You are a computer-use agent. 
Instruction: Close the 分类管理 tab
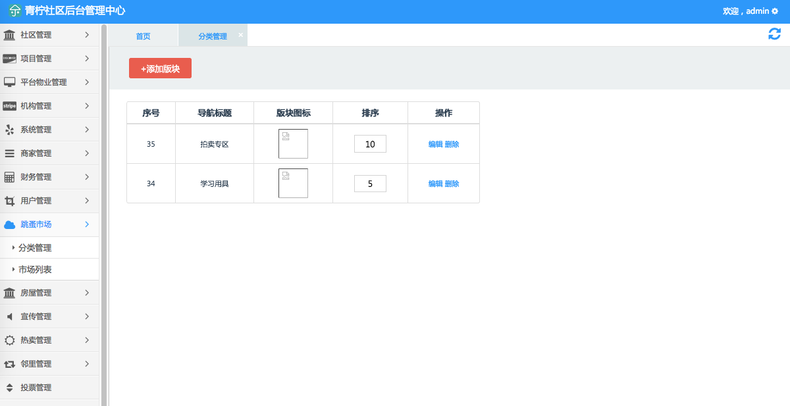point(240,34)
